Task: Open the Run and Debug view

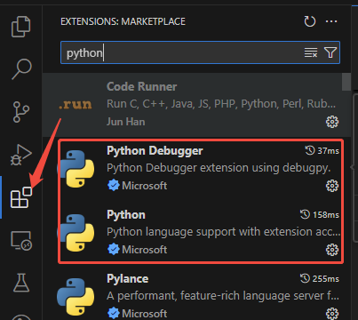Action: [x=21, y=155]
